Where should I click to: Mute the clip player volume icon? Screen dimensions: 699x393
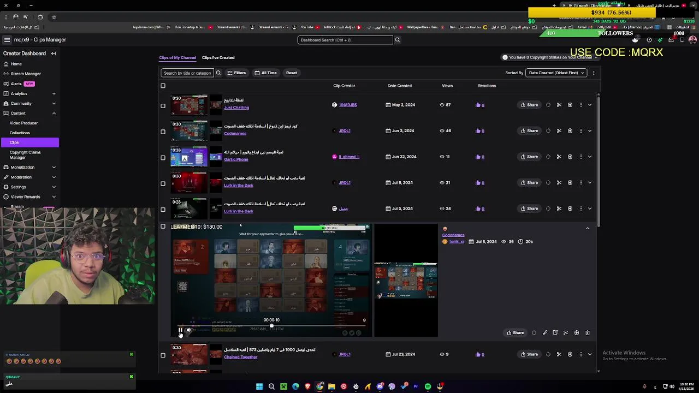pyautogui.click(x=189, y=330)
